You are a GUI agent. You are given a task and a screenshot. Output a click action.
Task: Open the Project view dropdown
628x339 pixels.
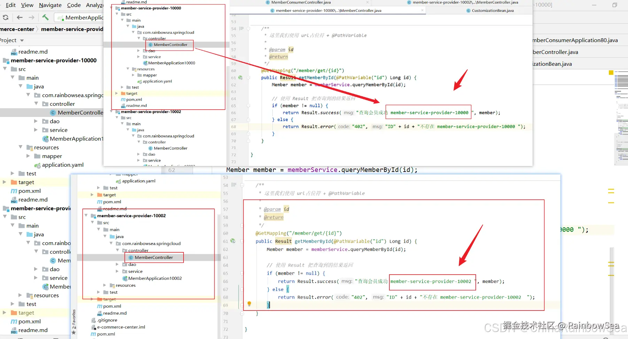click(22, 40)
